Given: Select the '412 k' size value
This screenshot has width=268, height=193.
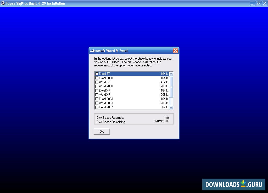Looking at the screenshot, I should click(164, 82).
